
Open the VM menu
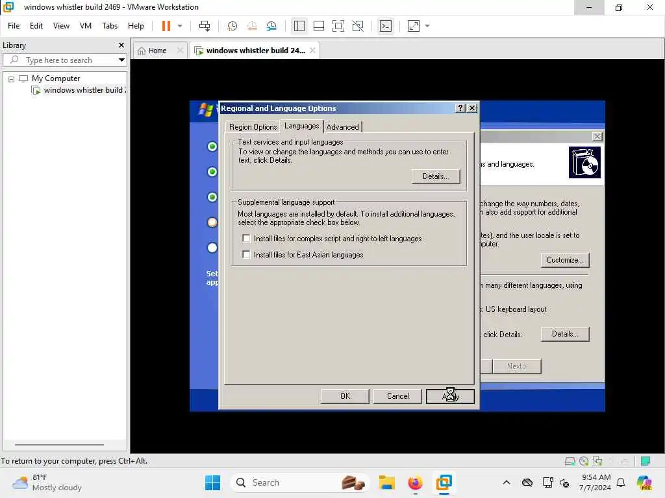[x=86, y=26]
